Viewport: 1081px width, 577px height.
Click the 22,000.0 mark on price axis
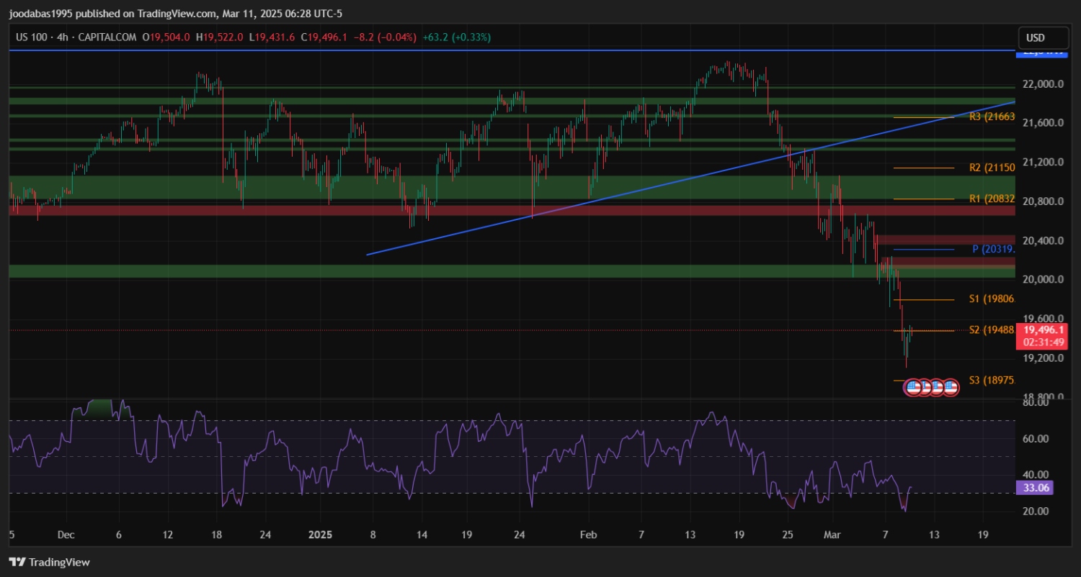pyautogui.click(x=1043, y=84)
